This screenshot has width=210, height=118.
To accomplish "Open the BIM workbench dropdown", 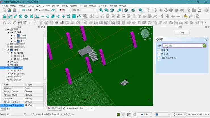I will coord(84,10).
